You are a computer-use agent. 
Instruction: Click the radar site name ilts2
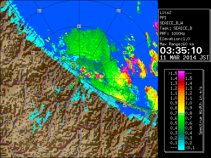[x=166, y=13]
